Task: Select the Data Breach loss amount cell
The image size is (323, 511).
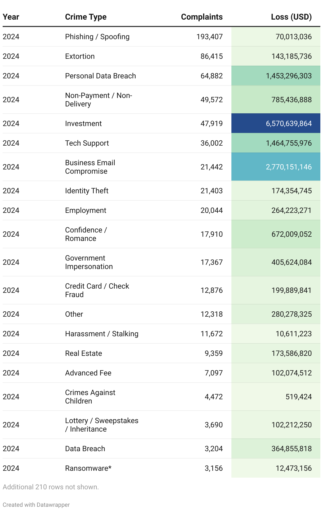Action: (x=291, y=449)
